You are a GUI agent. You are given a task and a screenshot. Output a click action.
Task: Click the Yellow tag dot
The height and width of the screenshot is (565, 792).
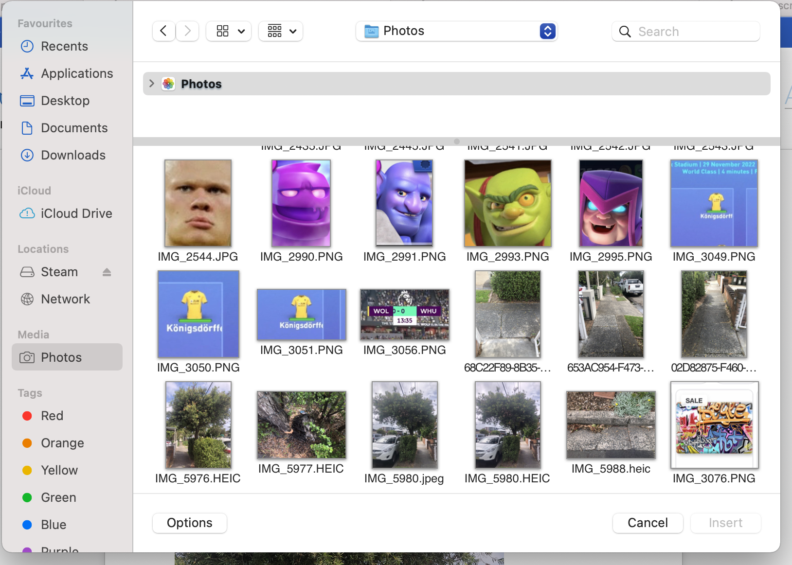click(x=27, y=470)
